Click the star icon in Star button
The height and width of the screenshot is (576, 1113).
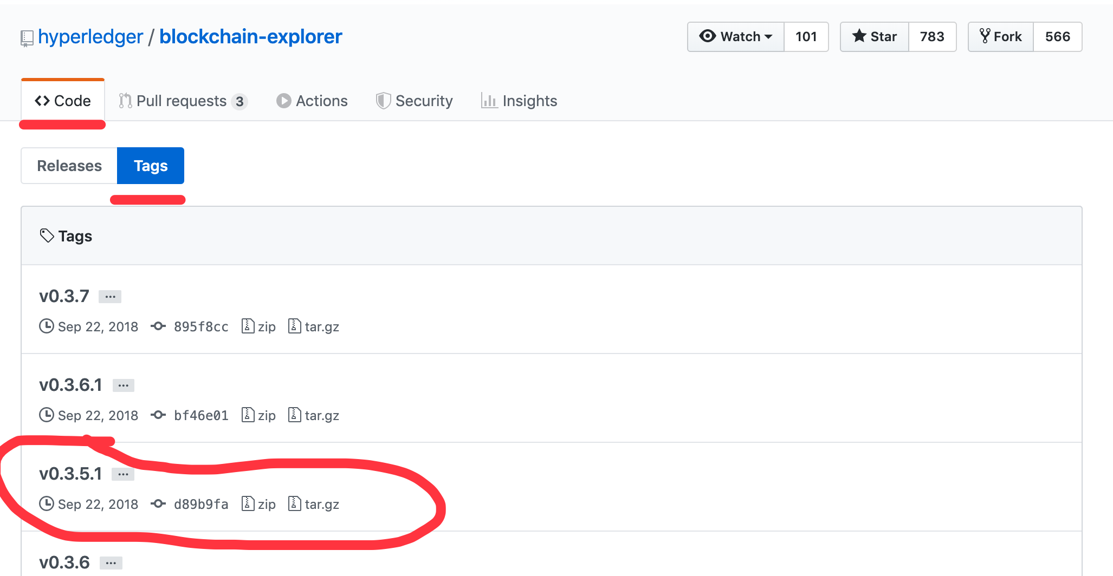859,36
